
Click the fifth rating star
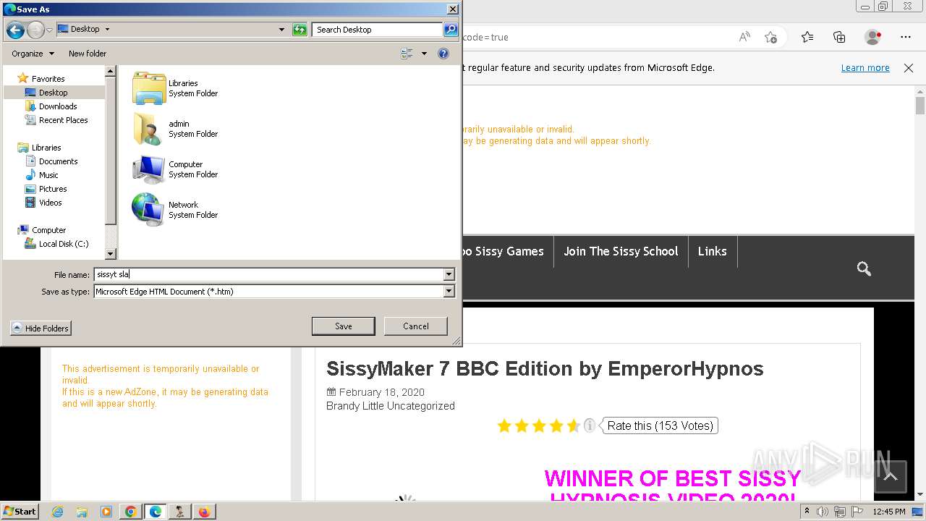point(574,425)
